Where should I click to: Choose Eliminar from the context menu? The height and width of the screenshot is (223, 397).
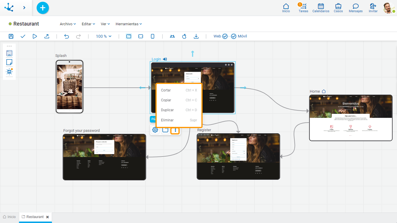[x=167, y=120]
